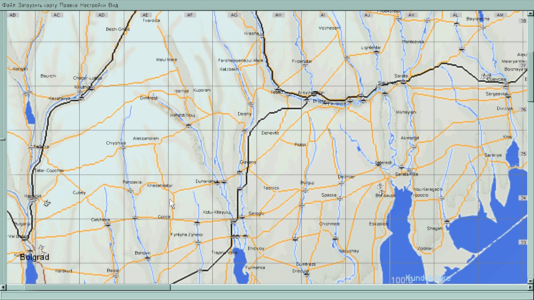Open the Загрузить карту menu

point(38,5)
